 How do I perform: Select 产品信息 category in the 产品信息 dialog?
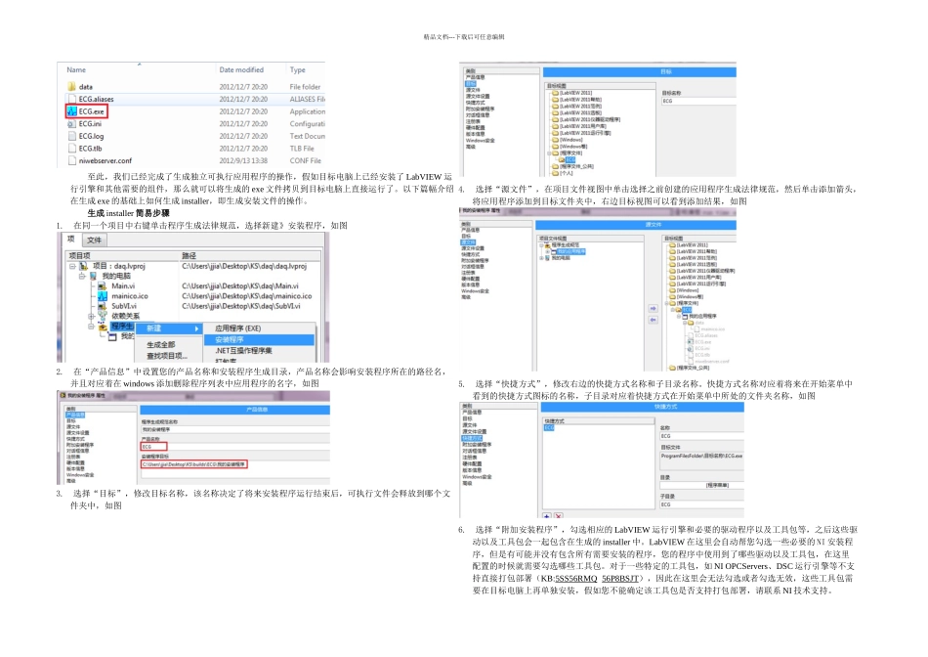click(x=75, y=415)
